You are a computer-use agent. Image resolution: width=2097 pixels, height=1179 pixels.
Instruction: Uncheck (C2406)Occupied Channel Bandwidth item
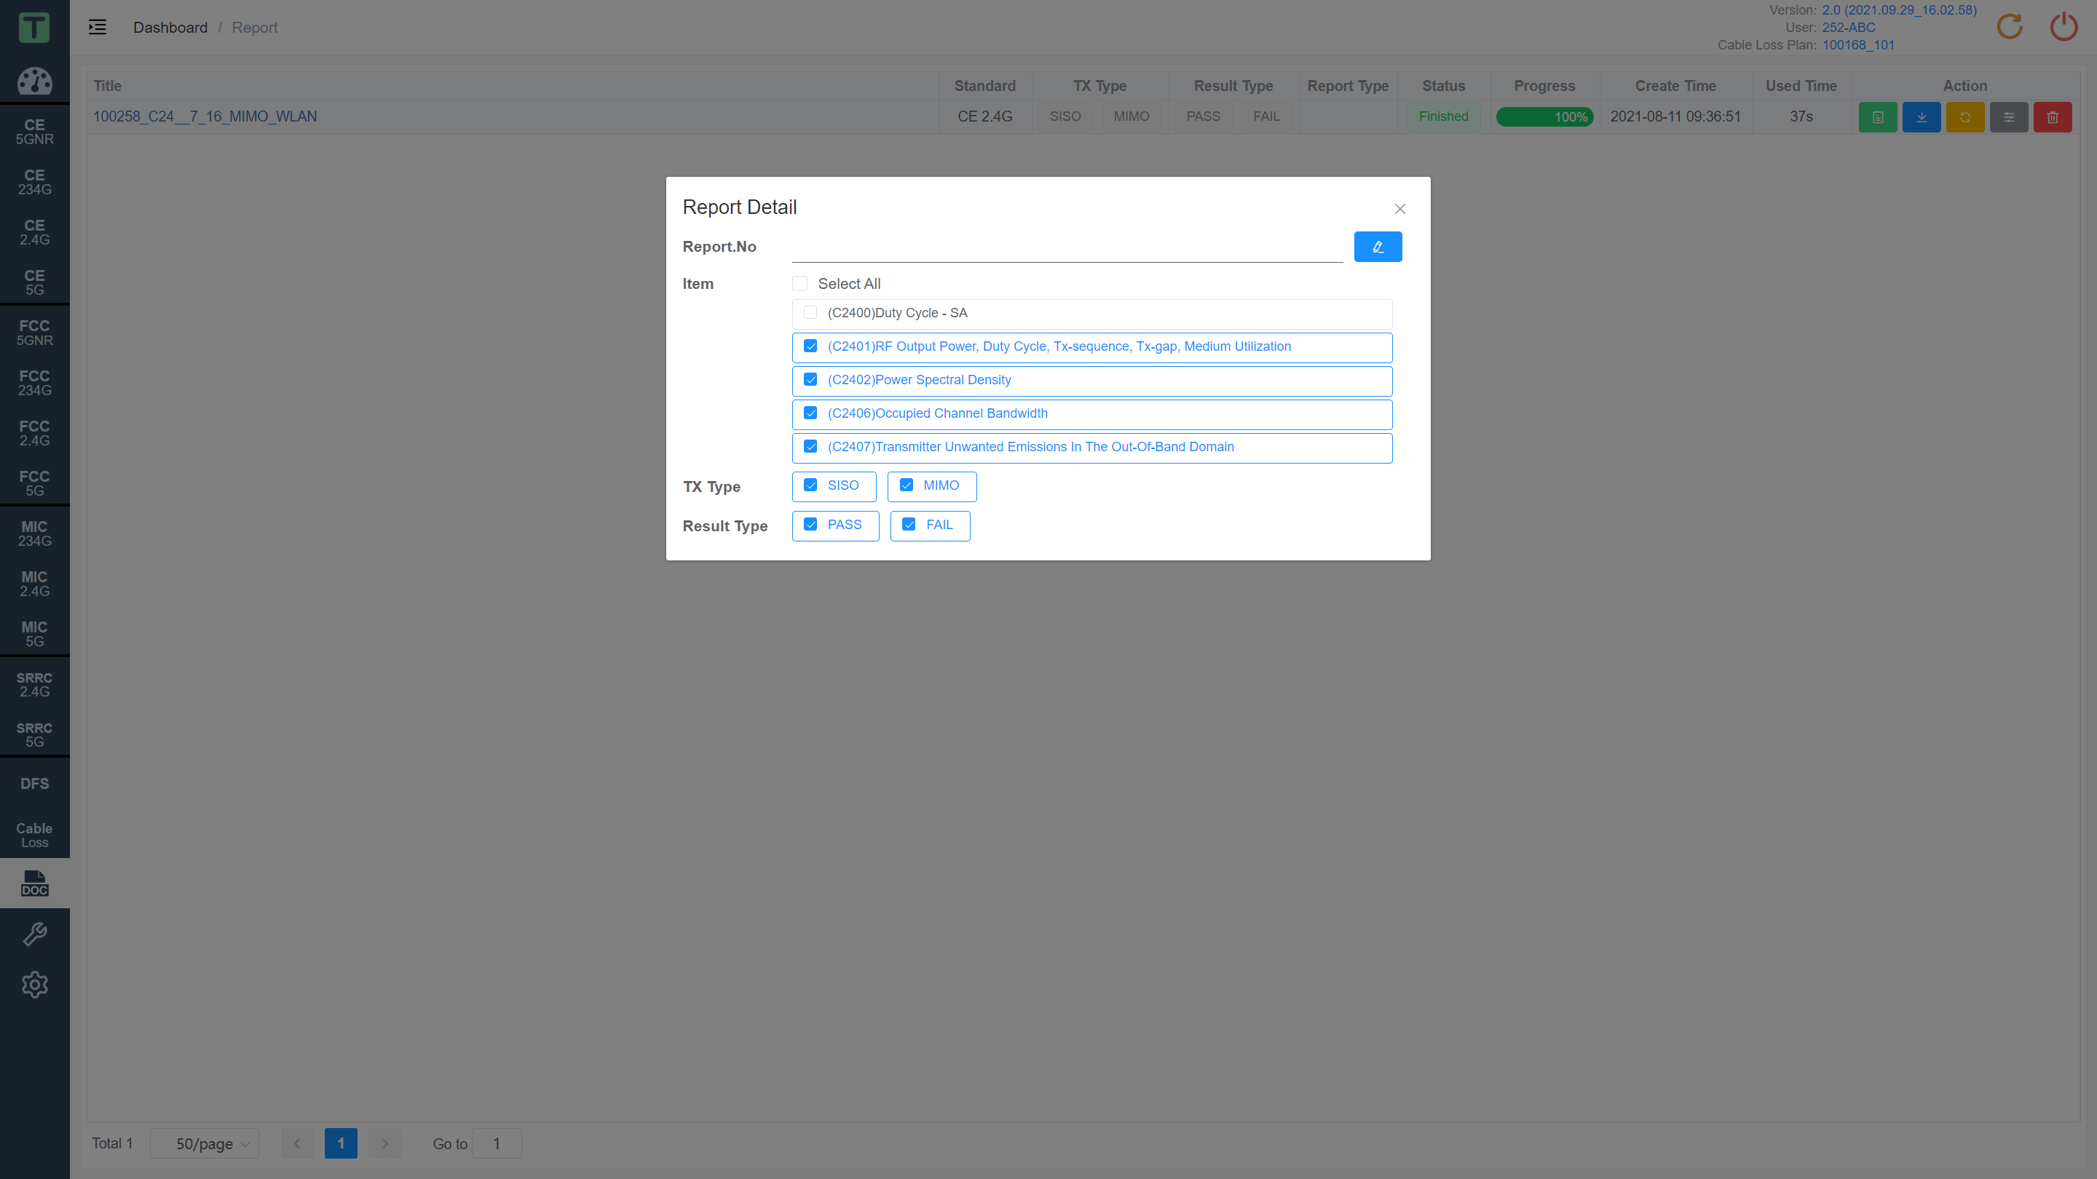(810, 413)
